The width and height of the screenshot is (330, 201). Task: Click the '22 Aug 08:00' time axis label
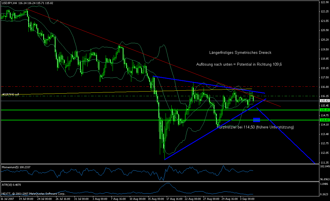193,199
